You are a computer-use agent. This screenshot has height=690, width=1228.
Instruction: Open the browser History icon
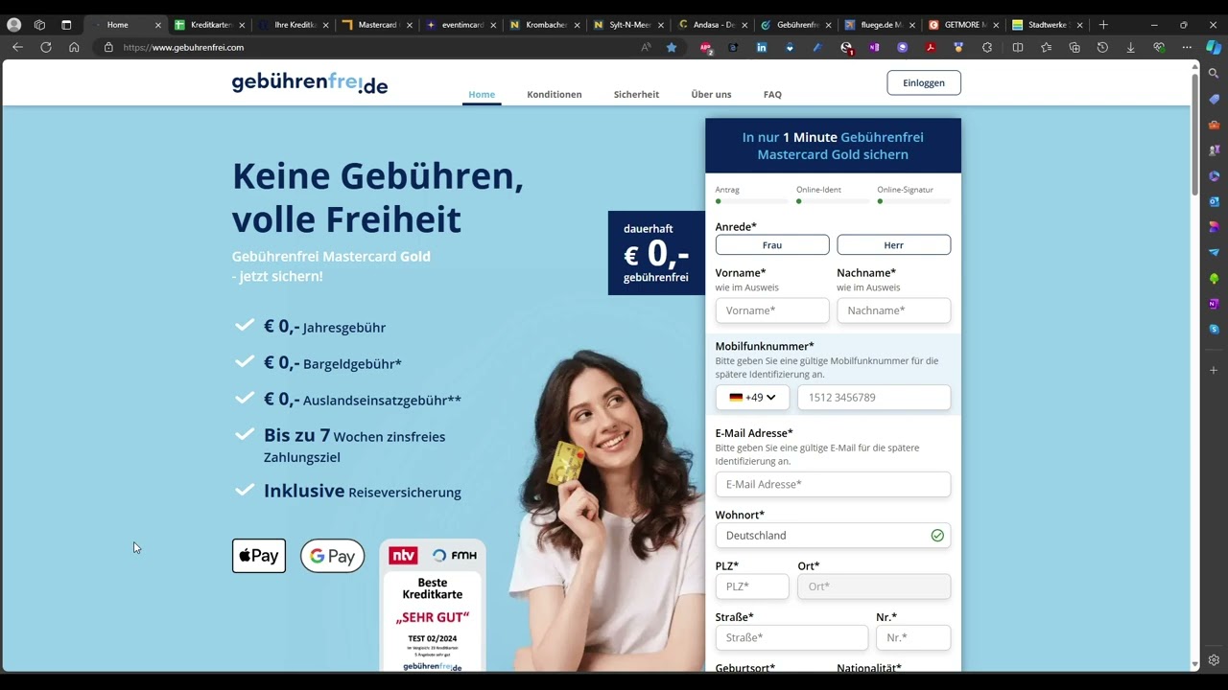pos(1102,47)
